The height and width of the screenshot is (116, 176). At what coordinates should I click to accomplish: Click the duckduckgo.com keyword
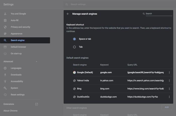108,97
